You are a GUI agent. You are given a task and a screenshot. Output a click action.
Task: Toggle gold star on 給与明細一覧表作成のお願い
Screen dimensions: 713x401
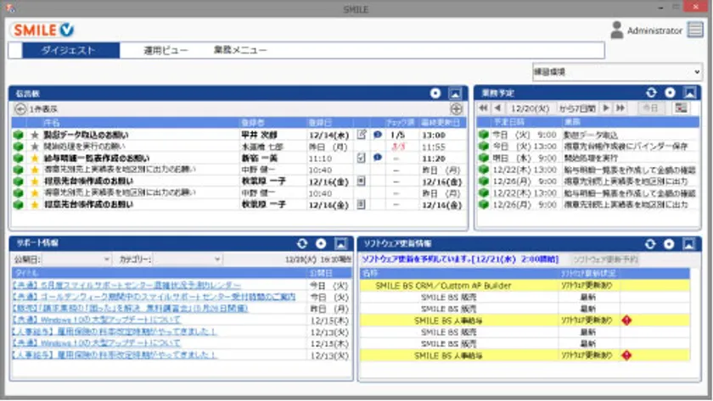(x=35, y=158)
